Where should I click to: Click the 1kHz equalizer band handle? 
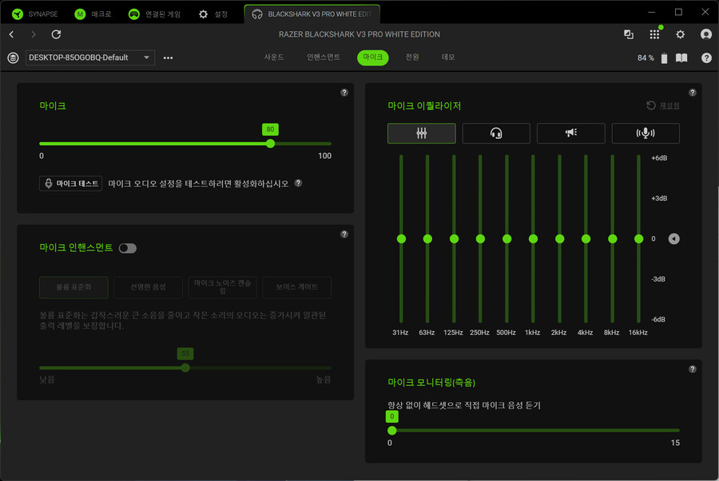[x=533, y=239]
